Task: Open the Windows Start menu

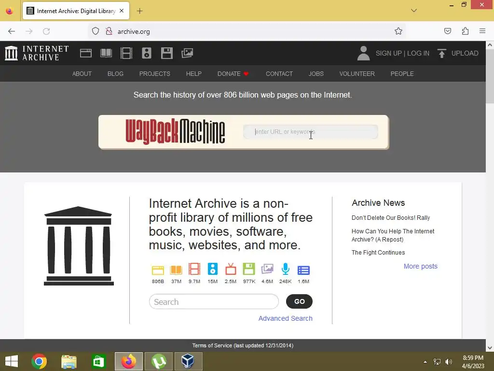Action: [12, 361]
